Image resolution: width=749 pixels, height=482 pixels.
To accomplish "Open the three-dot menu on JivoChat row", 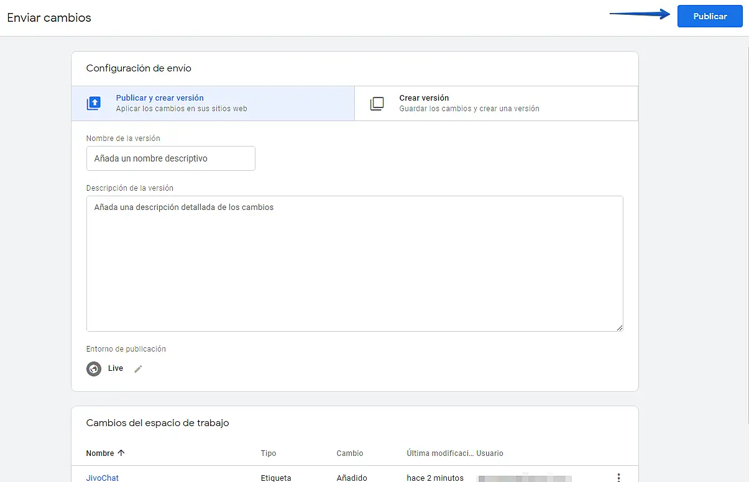I will coord(618,477).
